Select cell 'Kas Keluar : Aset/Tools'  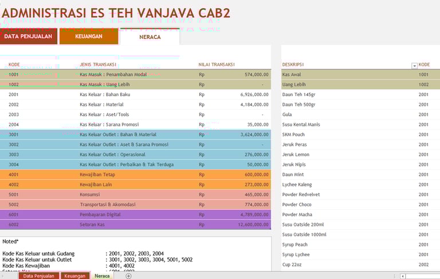[x=104, y=114]
